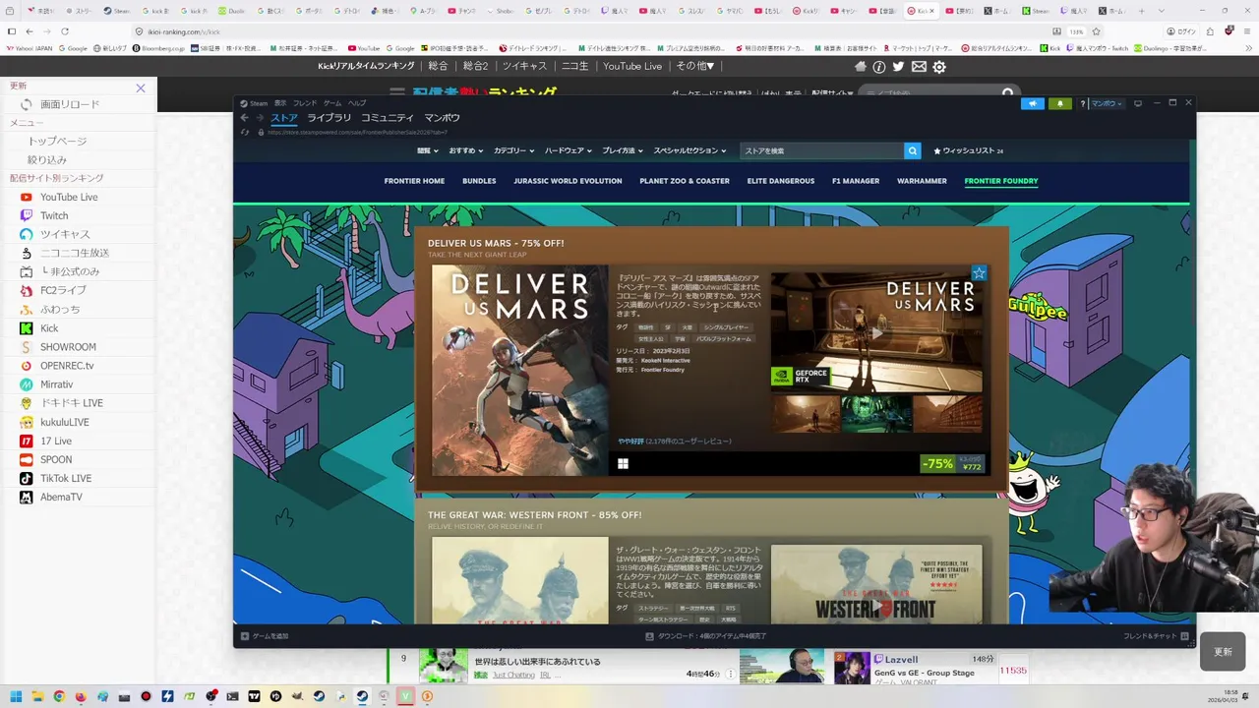Viewport: 1259px width, 708px height.
Task: Open Google Chrome from the taskbar
Action: click(59, 696)
